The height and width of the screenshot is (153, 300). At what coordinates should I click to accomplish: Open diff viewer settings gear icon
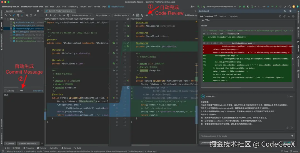(x=142, y=15)
